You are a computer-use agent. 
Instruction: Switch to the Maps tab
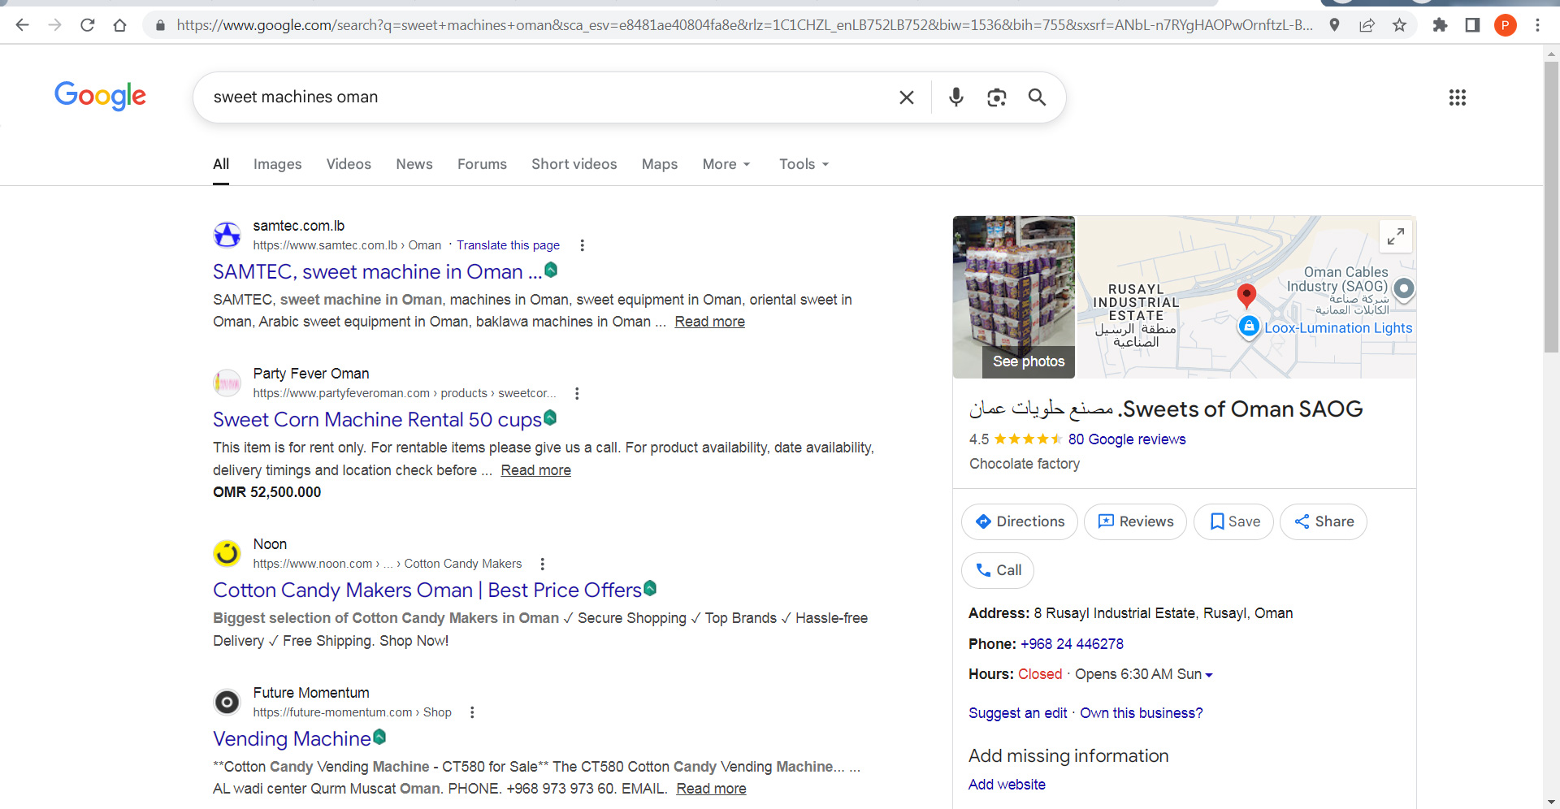pos(660,164)
